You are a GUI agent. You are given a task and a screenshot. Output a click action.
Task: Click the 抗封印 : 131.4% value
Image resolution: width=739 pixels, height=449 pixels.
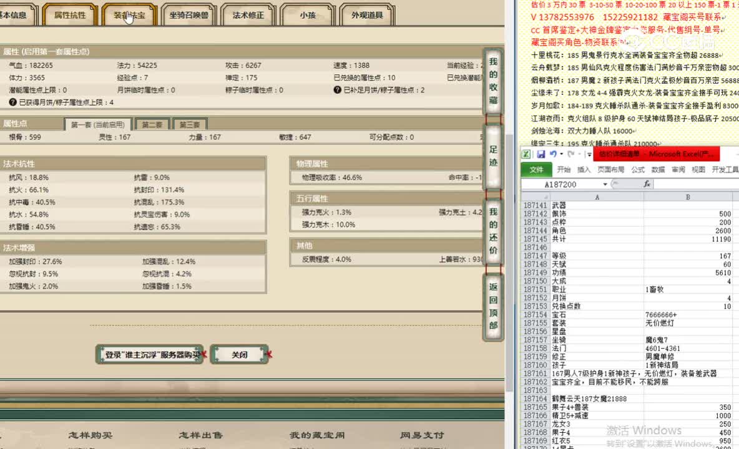(159, 190)
